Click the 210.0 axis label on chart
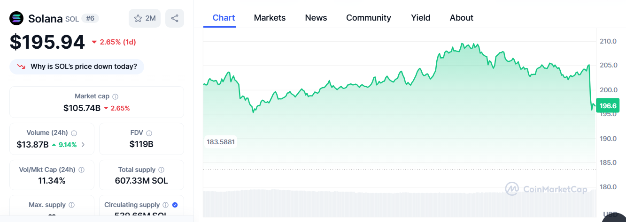Screen dimensions: 626x222 pyautogui.click(x=608, y=41)
